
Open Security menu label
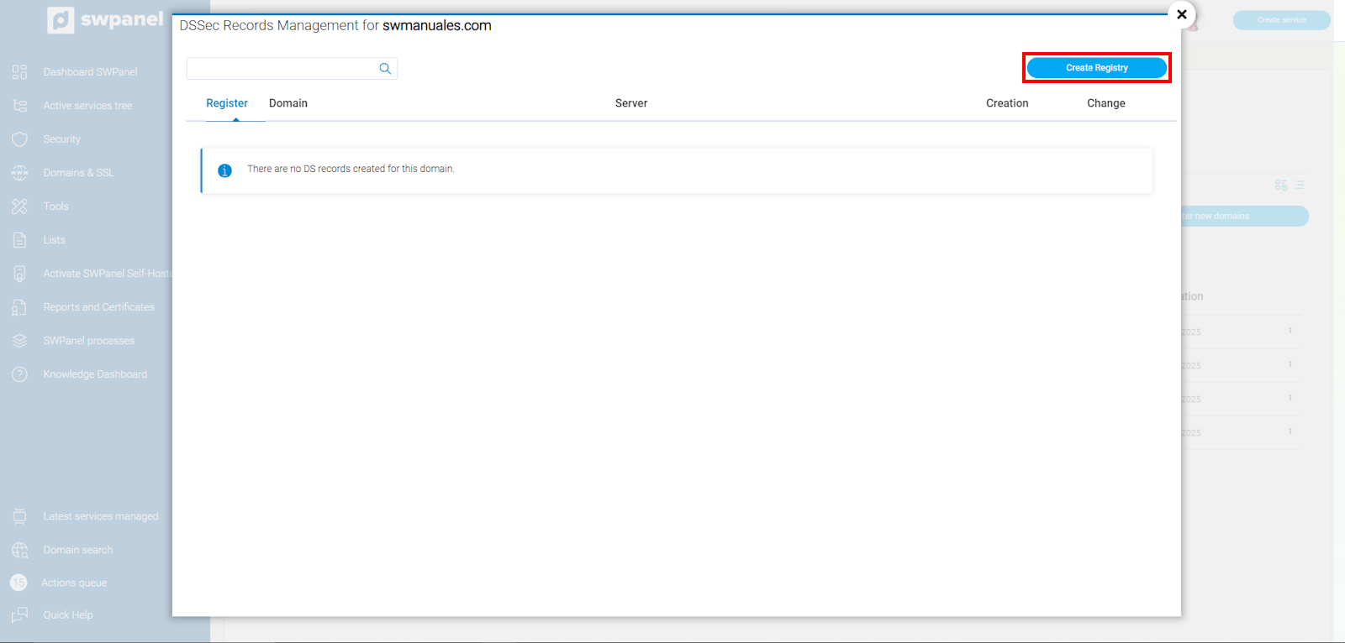click(x=62, y=139)
